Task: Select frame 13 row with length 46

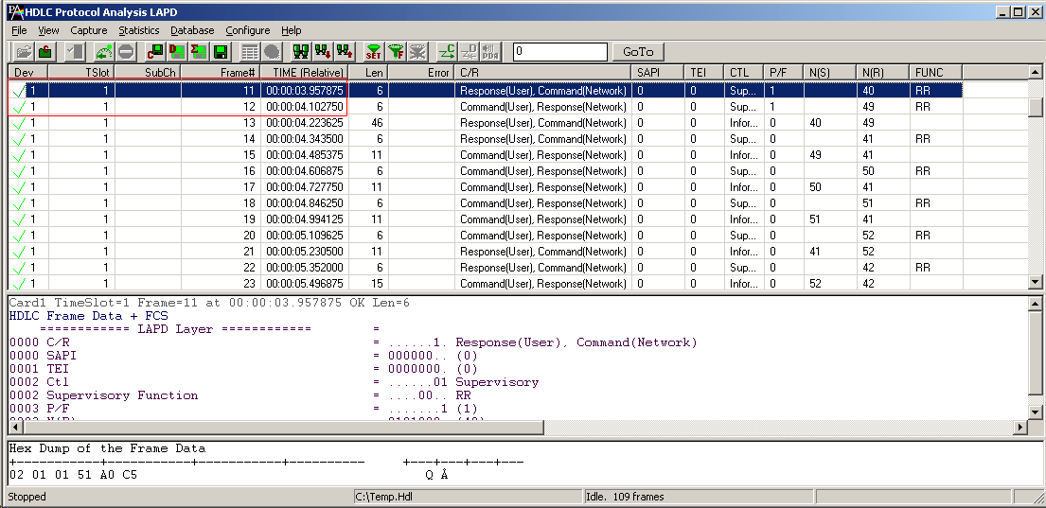Action: click(x=485, y=123)
